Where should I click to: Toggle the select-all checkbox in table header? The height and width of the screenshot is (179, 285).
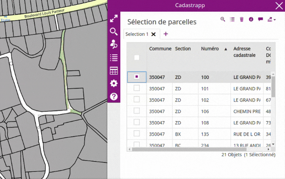[x=137, y=58]
